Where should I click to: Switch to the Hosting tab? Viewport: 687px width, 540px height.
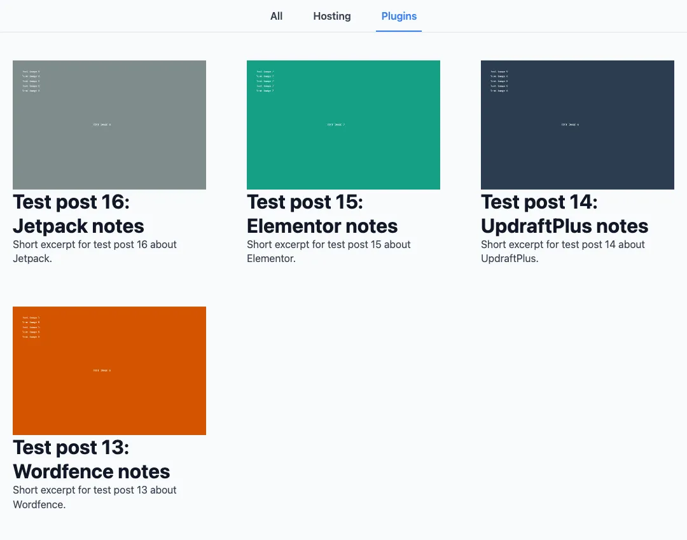331,16
